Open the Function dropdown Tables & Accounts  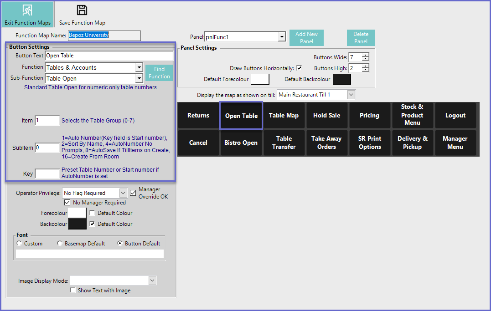139,67
